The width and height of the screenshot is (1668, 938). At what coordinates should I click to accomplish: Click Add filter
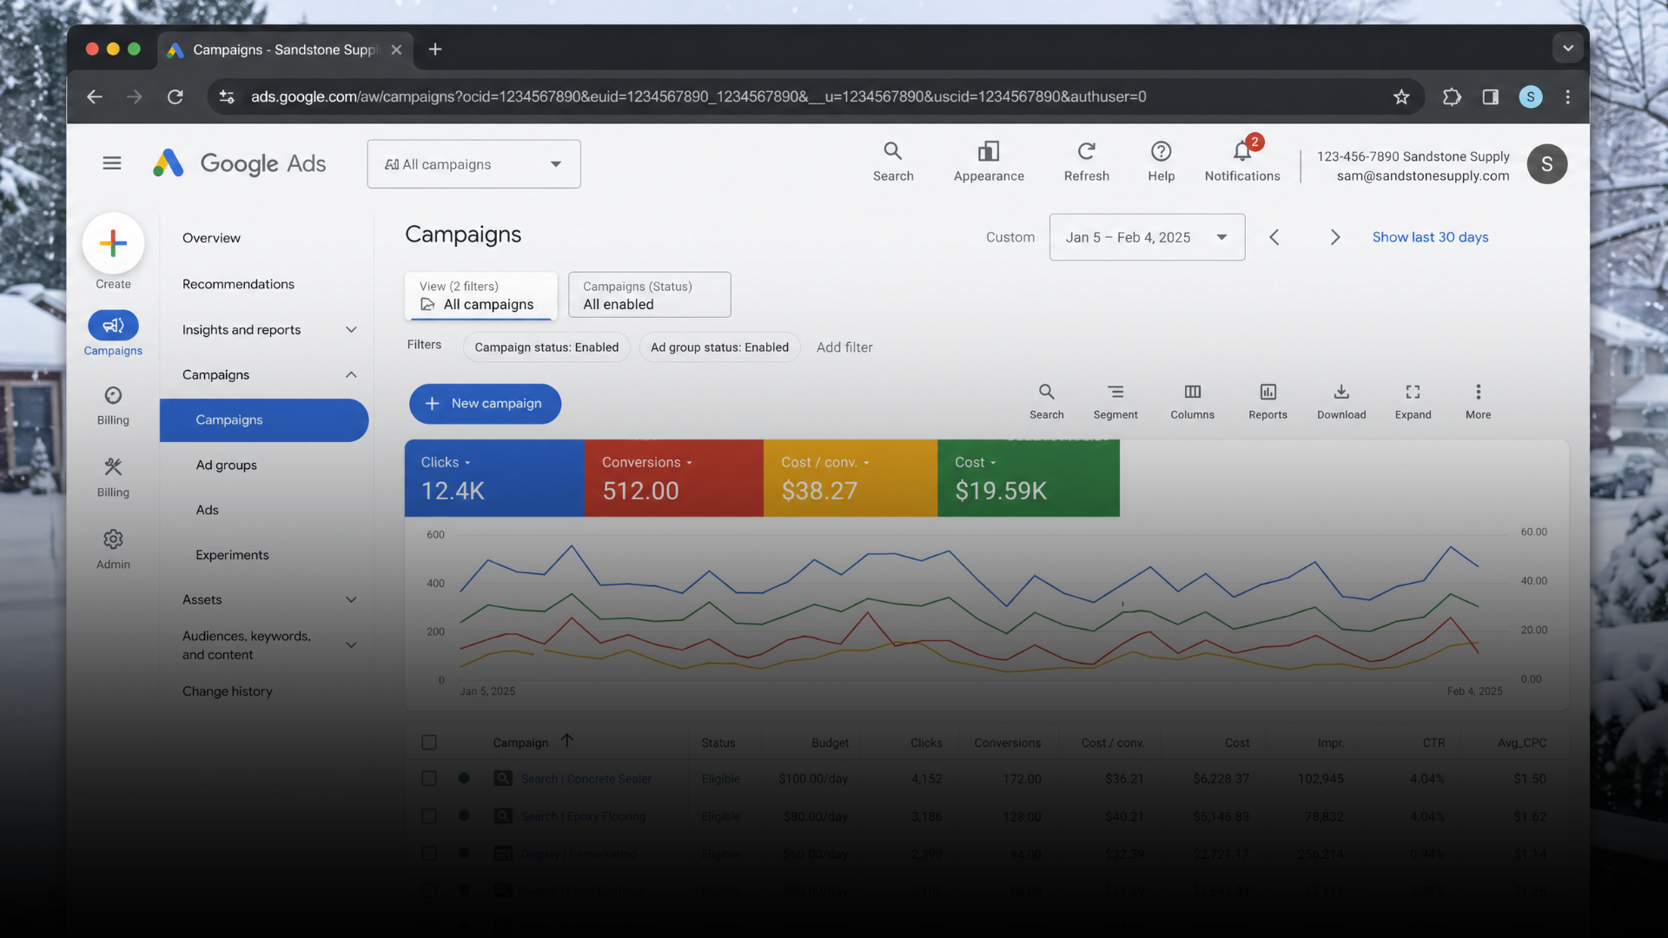[x=844, y=347]
